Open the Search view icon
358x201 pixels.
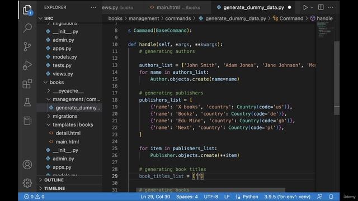pyautogui.click(x=27, y=28)
